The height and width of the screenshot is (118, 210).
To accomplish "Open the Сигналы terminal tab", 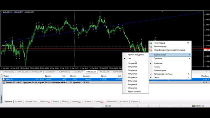I will point(87,101).
